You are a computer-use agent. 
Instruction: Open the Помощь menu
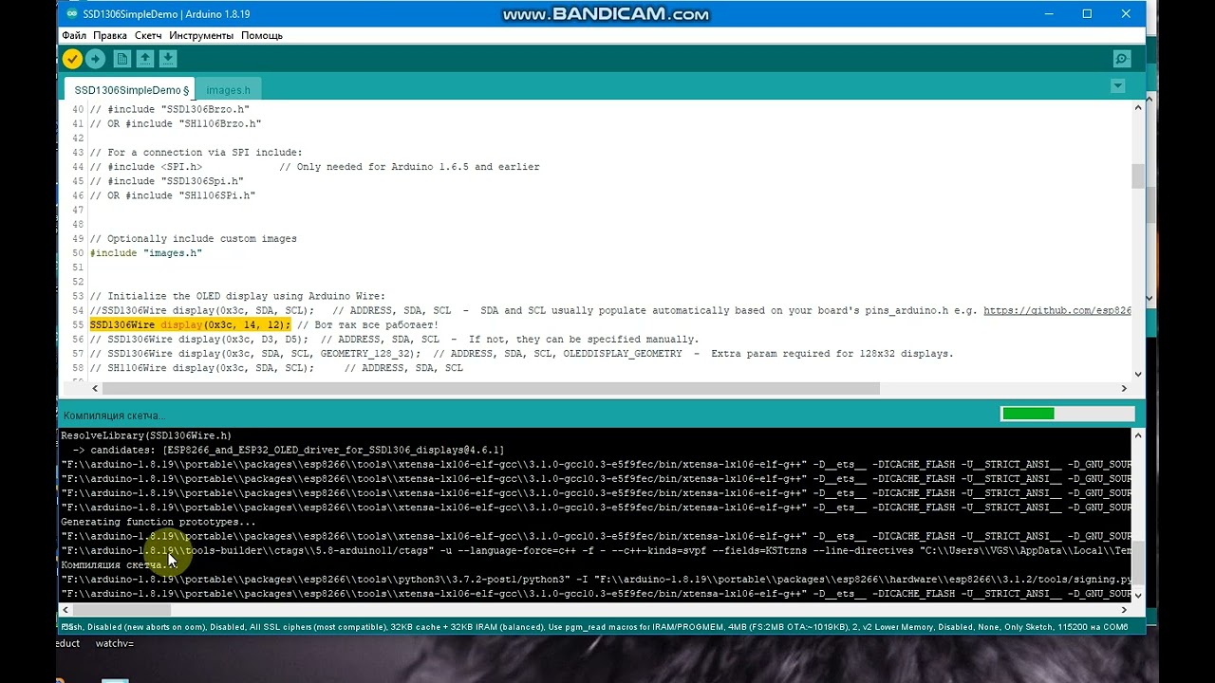point(262,35)
